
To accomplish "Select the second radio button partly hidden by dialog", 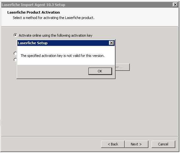I will tap(15, 53).
